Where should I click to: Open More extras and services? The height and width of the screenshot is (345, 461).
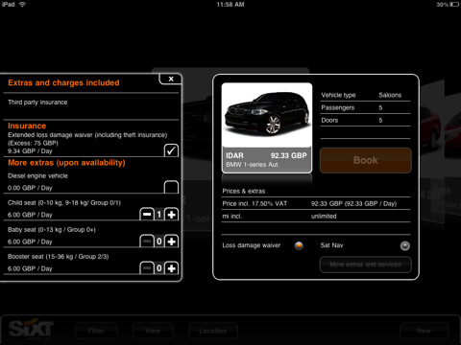[365, 264]
